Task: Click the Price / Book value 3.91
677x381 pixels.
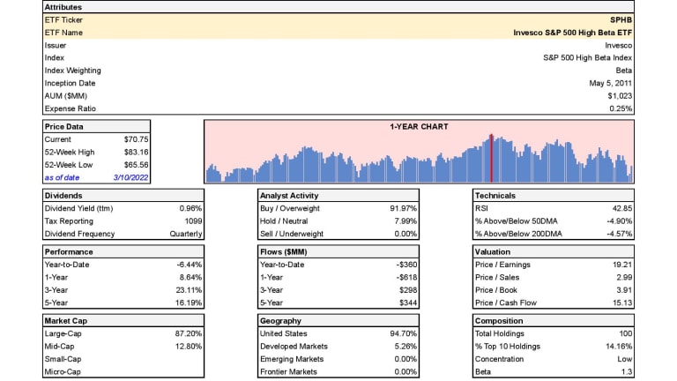Action: (624, 290)
